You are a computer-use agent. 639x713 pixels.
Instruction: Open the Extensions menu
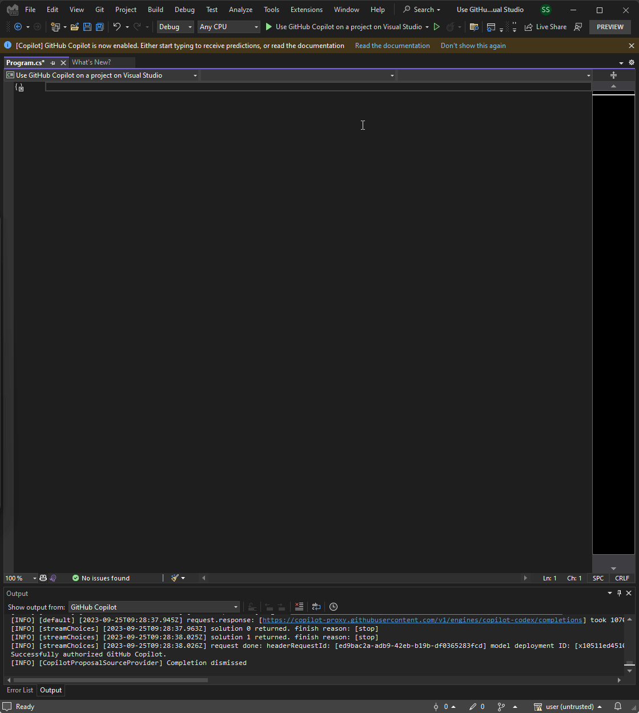click(x=306, y=9)
